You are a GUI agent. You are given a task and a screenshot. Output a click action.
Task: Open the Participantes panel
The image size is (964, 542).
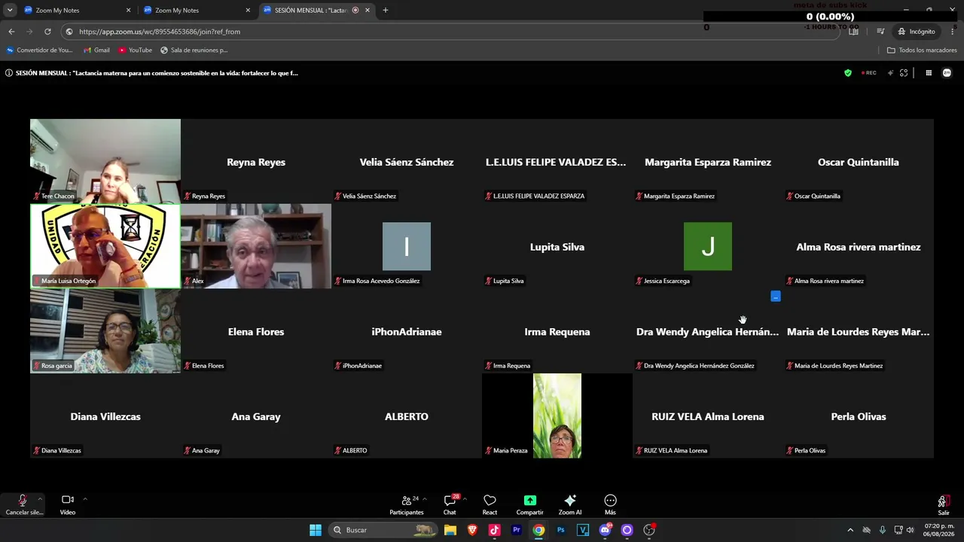coord(407,504)
